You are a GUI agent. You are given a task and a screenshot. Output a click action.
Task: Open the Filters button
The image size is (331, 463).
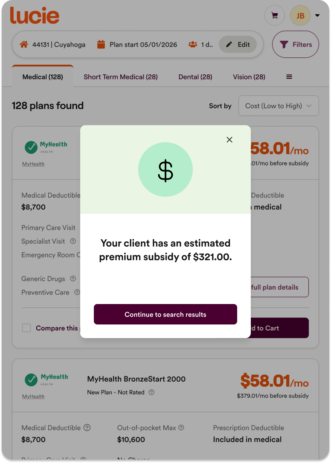[295, 45]
